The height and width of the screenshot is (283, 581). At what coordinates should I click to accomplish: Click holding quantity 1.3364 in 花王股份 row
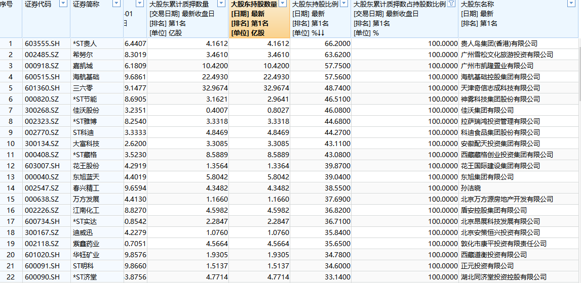(x=278, y=166)
